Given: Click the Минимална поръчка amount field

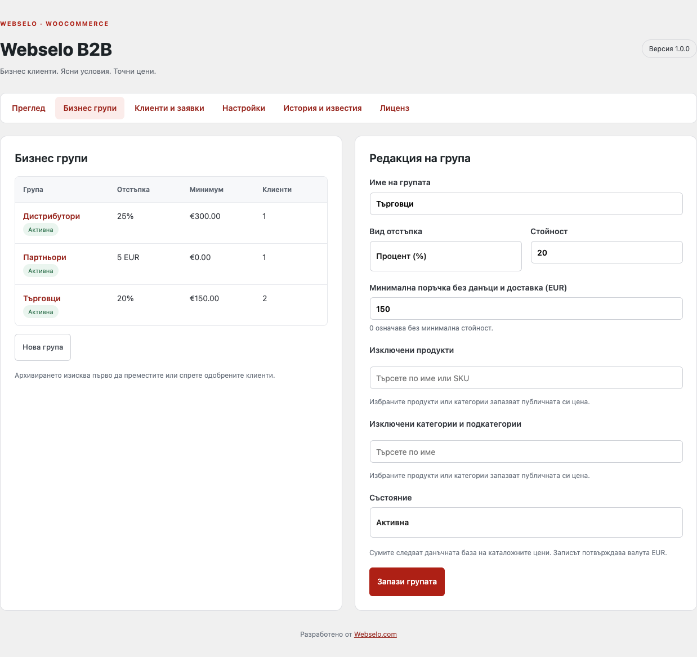Looking at the screenshot, I should point(526,309).
